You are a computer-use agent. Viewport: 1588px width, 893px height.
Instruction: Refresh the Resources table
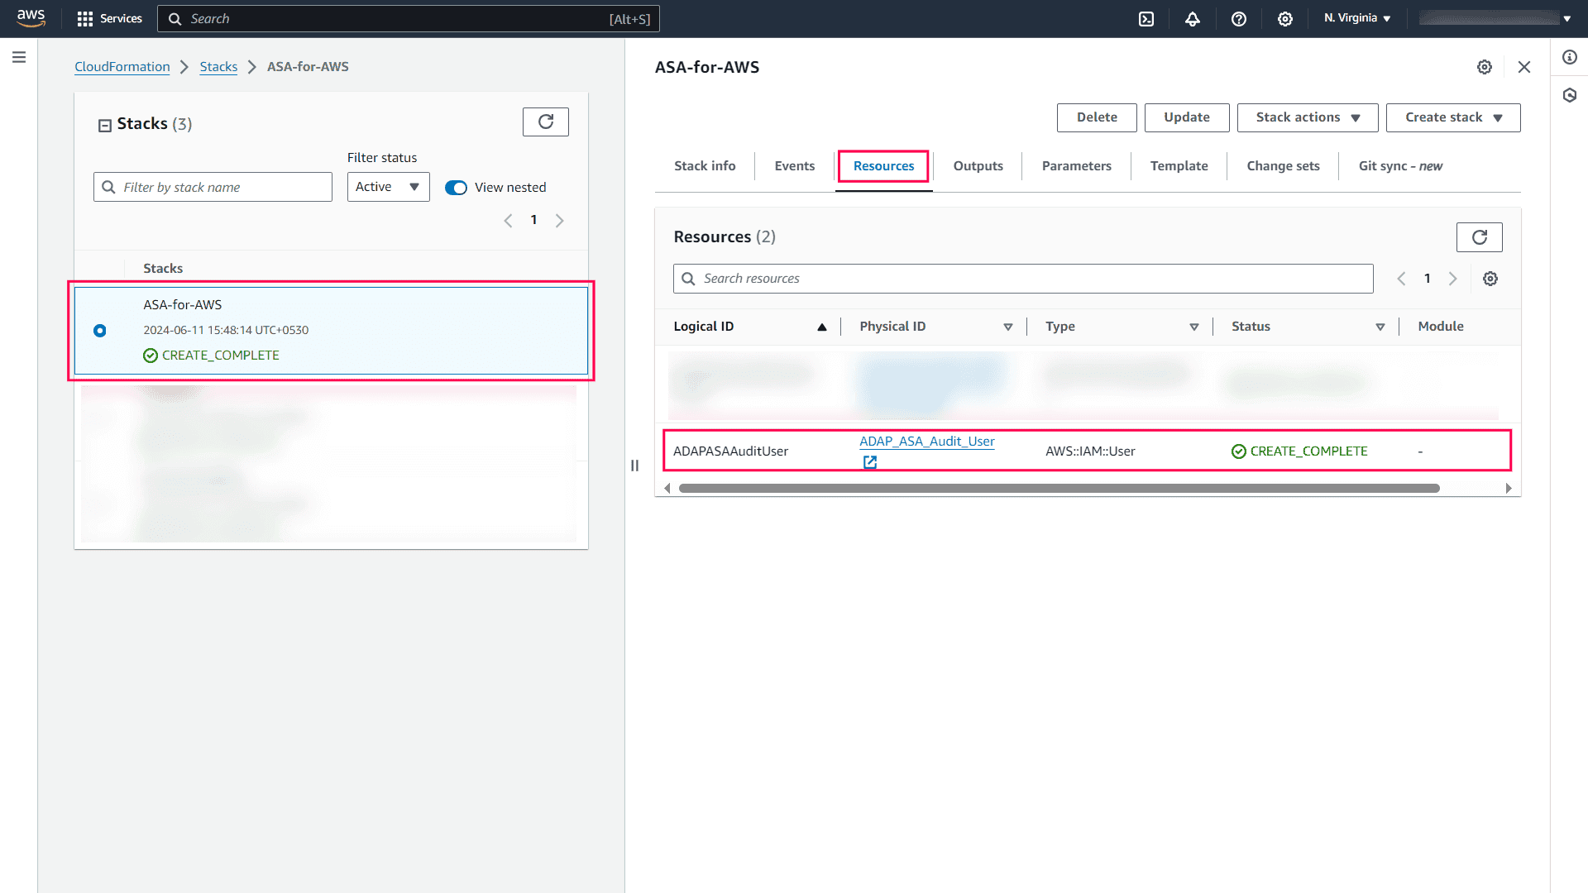pos(1480,237)
